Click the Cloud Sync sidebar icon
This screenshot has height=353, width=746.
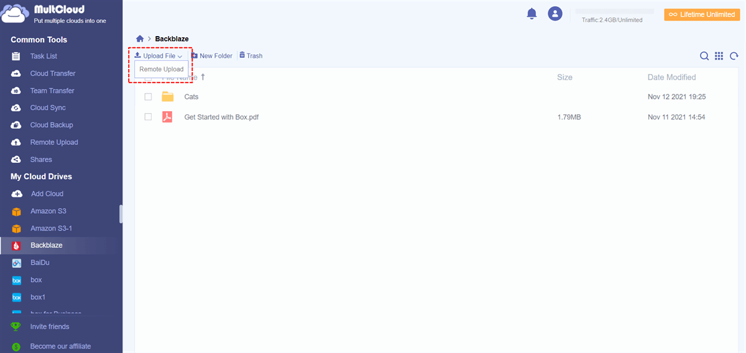pyautogui.click(x=17, y=108)
